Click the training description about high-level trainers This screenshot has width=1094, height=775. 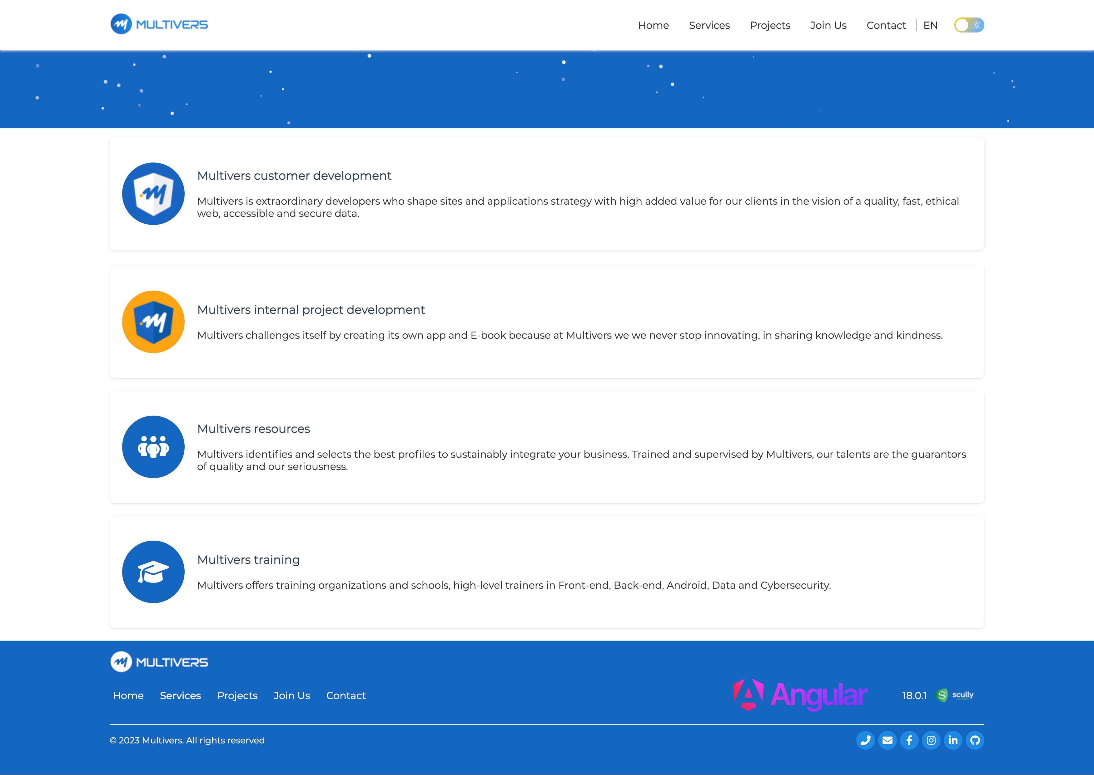point(514,586)
